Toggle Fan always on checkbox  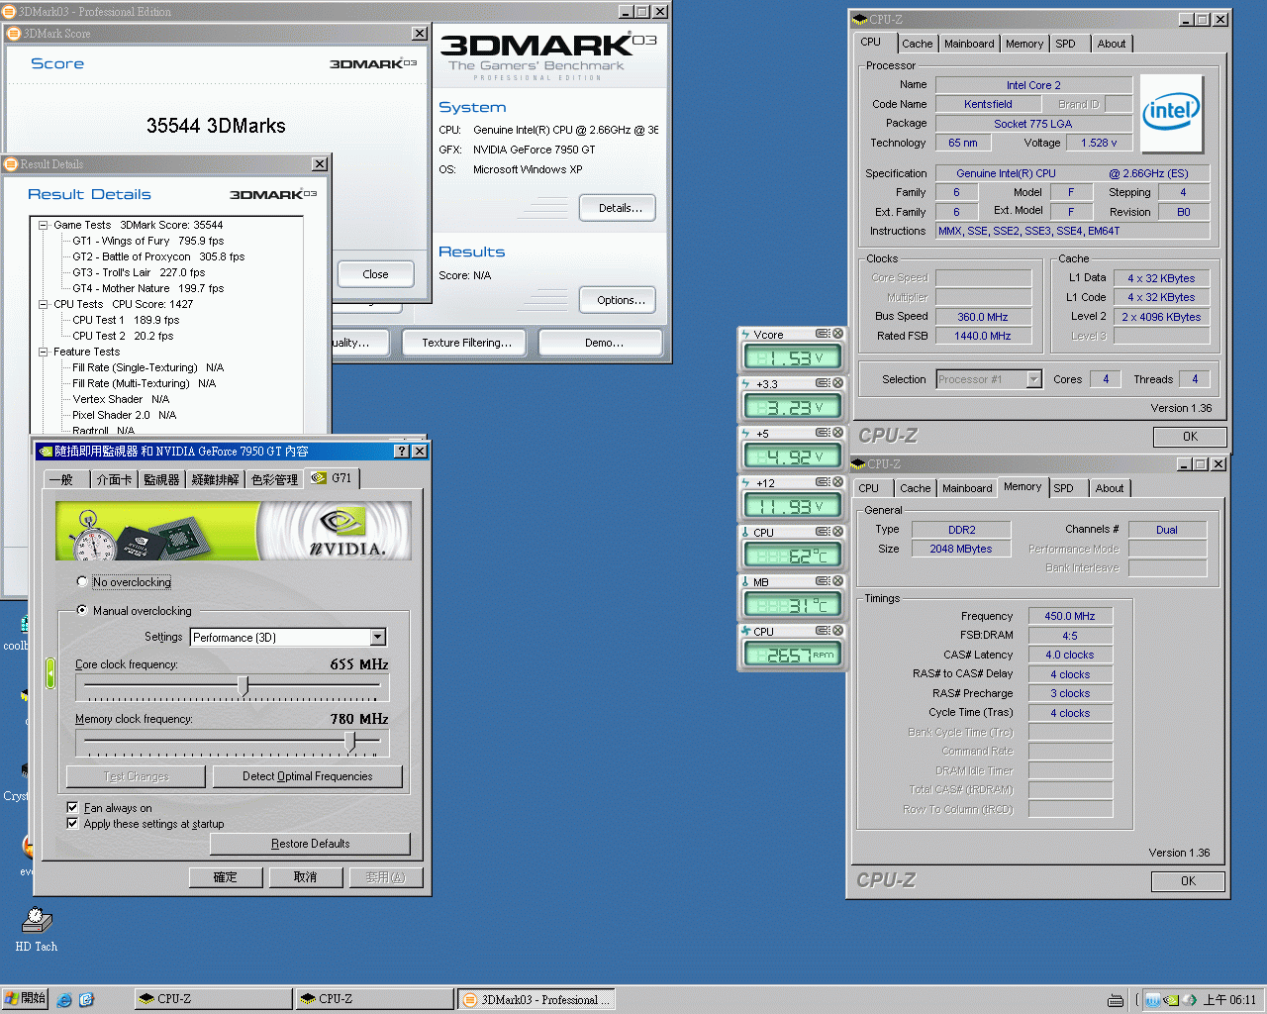coord(72,807)
